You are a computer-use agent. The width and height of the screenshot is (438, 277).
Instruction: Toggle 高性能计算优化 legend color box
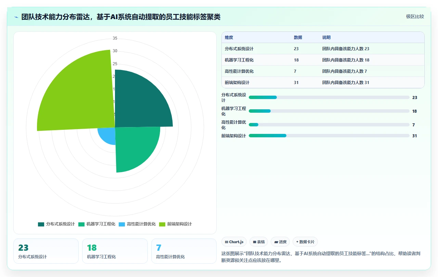tap(122, 224)
